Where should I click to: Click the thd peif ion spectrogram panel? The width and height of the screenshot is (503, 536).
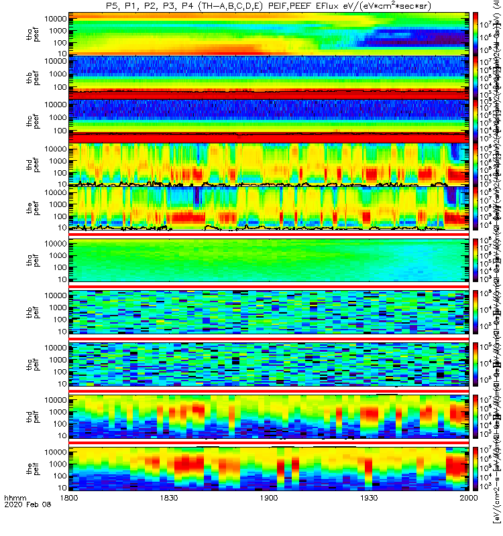pos(269,417)
